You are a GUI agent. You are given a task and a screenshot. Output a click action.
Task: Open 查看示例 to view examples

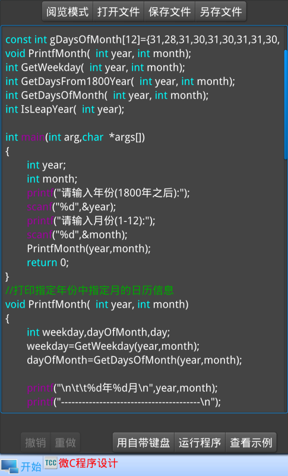point(251,443)
